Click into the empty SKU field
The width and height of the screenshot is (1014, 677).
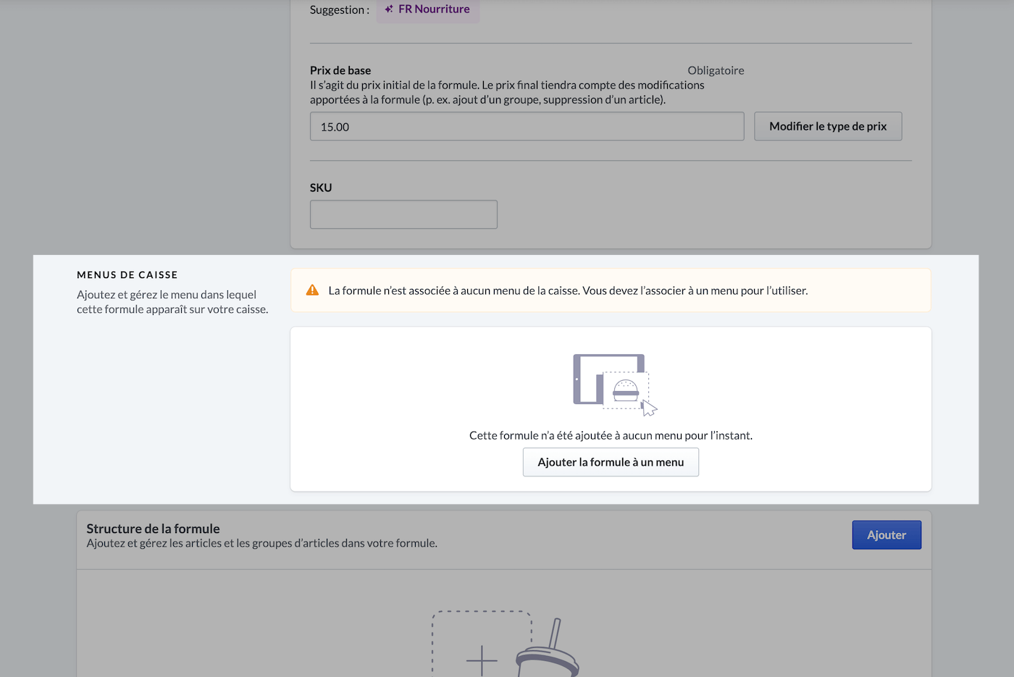(x=403, y=214)
